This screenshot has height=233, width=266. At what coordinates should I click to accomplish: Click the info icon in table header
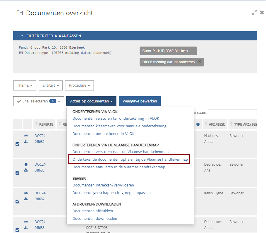(x=198, y=124)
